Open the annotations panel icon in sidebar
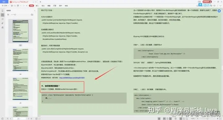The width and height of the screenshot is (223, 120). pos(2,19)
